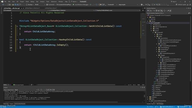Open the FrontendUI startup project dropdown
Screen dimensions: 192x108
[x=51, y=4]
